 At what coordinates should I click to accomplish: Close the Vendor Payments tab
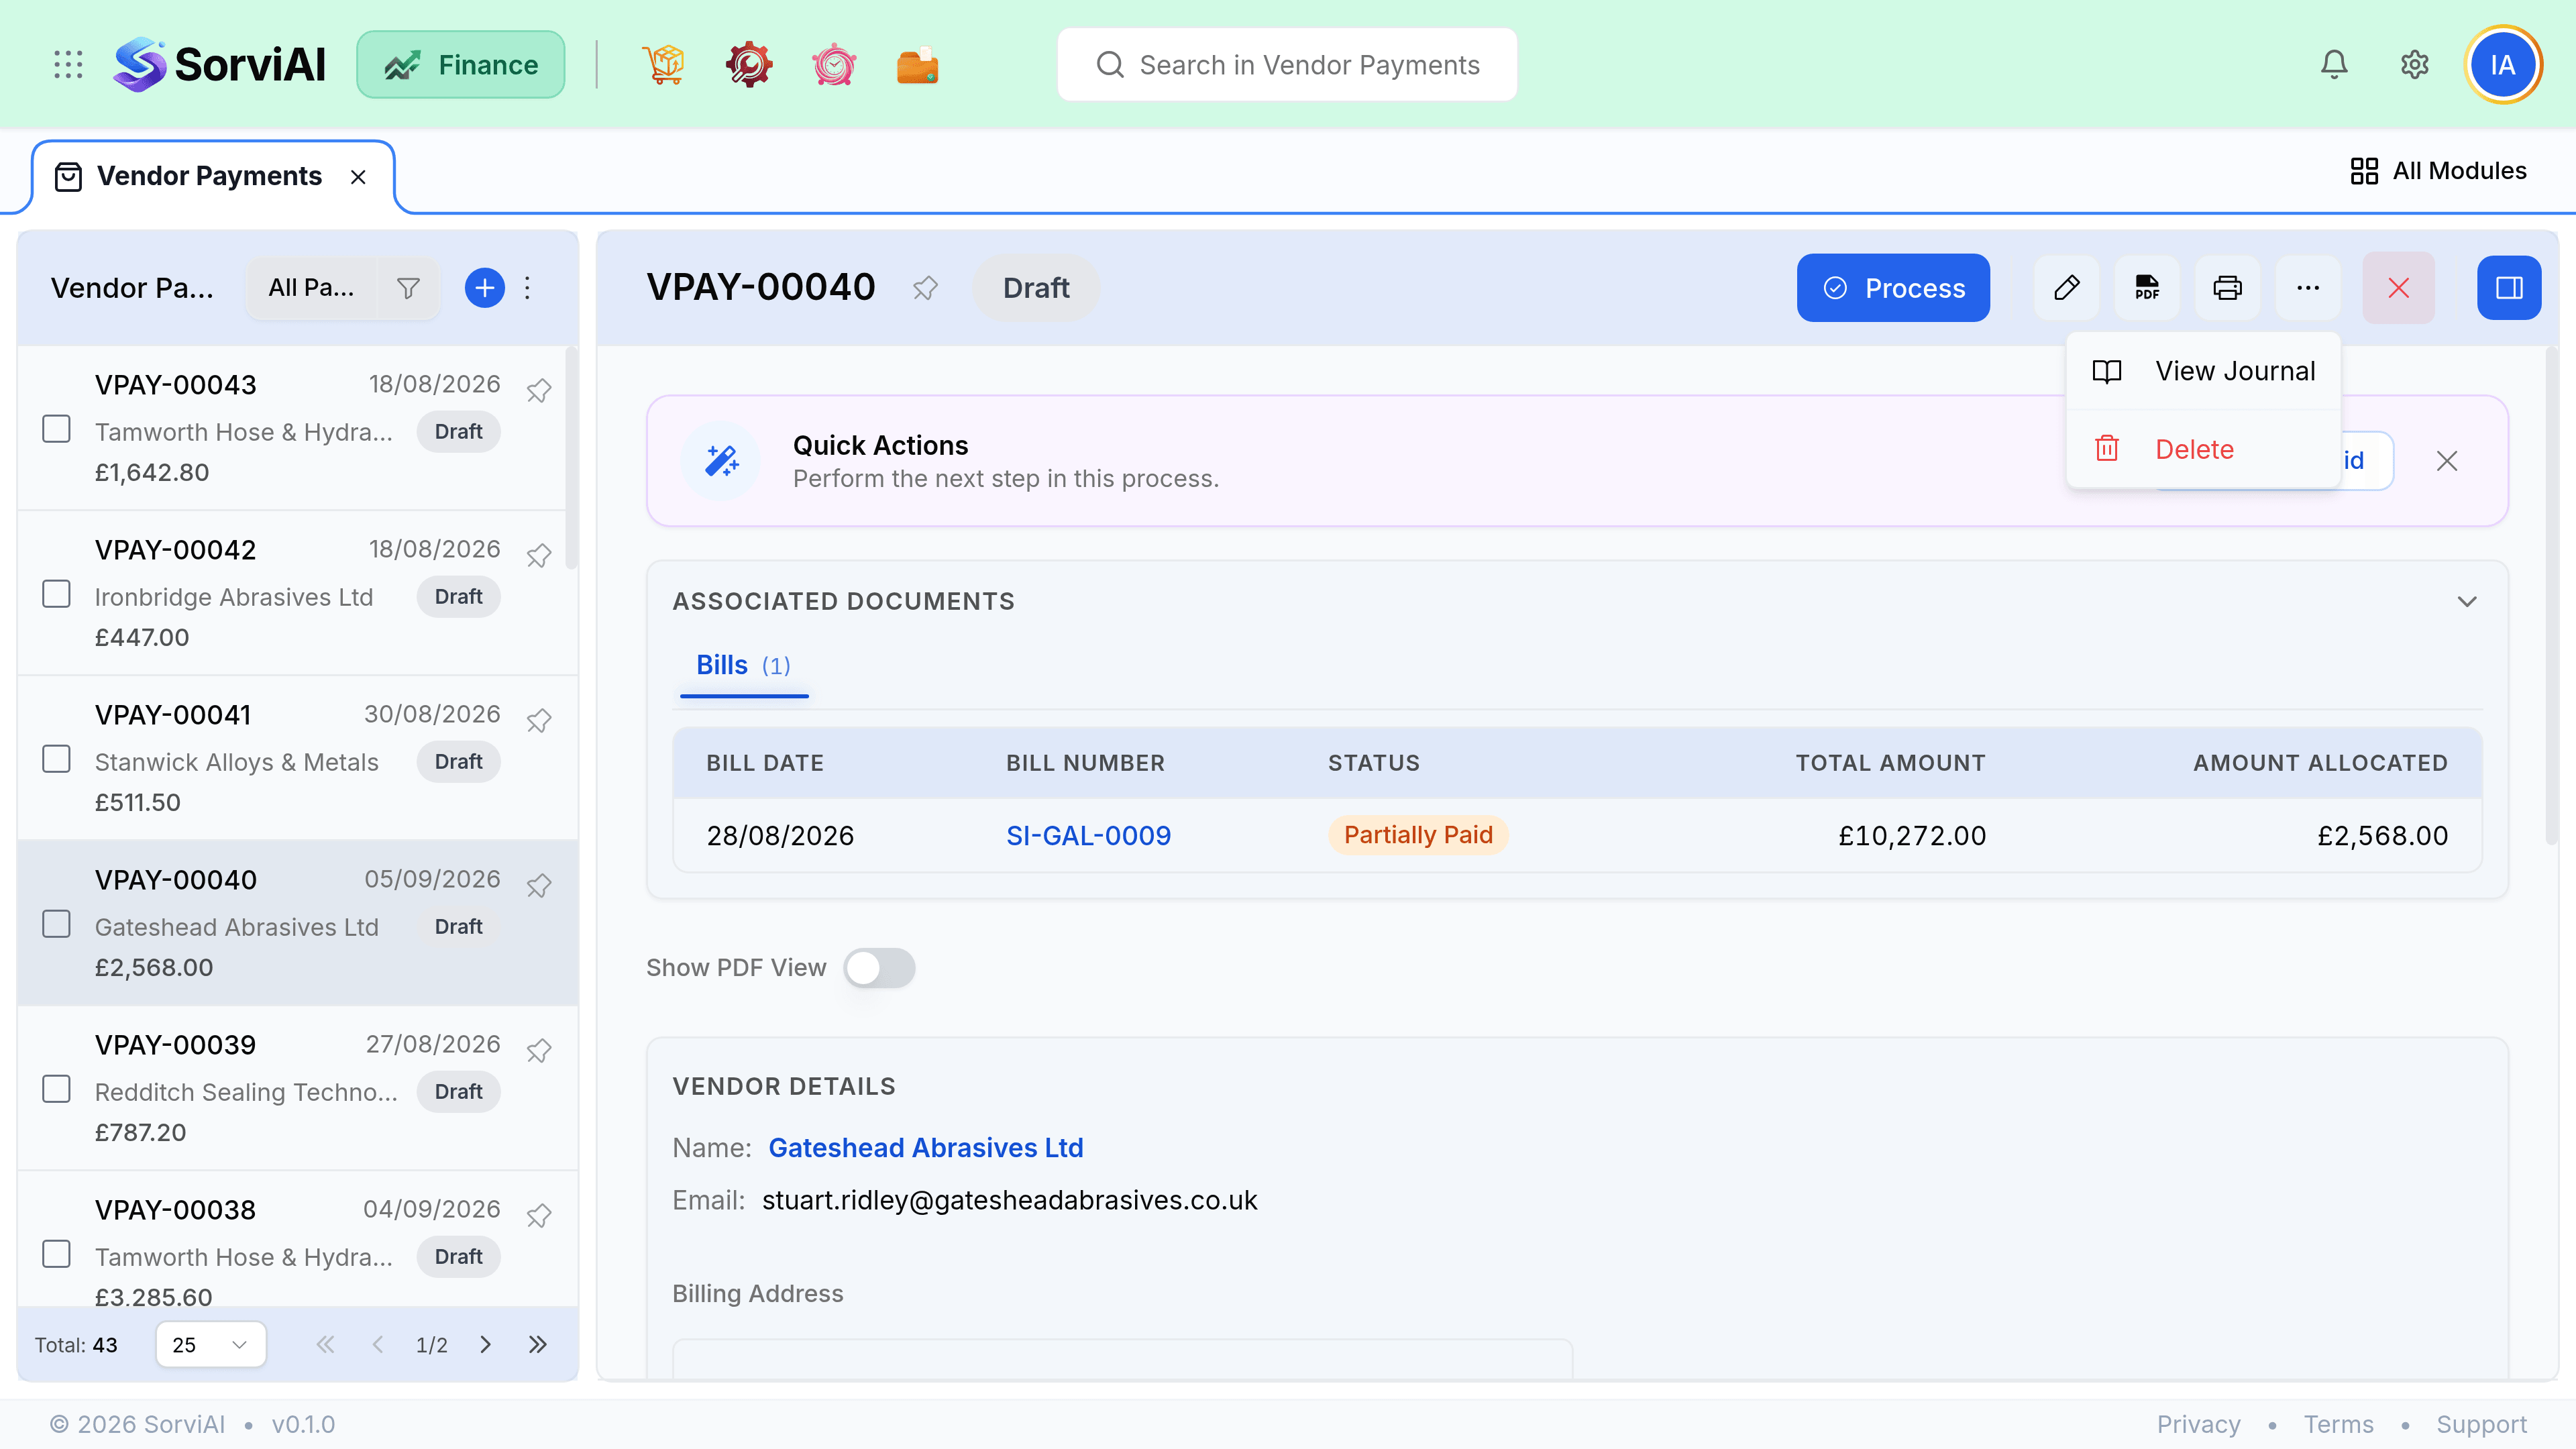pyautogui.click(x=358, y=177)
